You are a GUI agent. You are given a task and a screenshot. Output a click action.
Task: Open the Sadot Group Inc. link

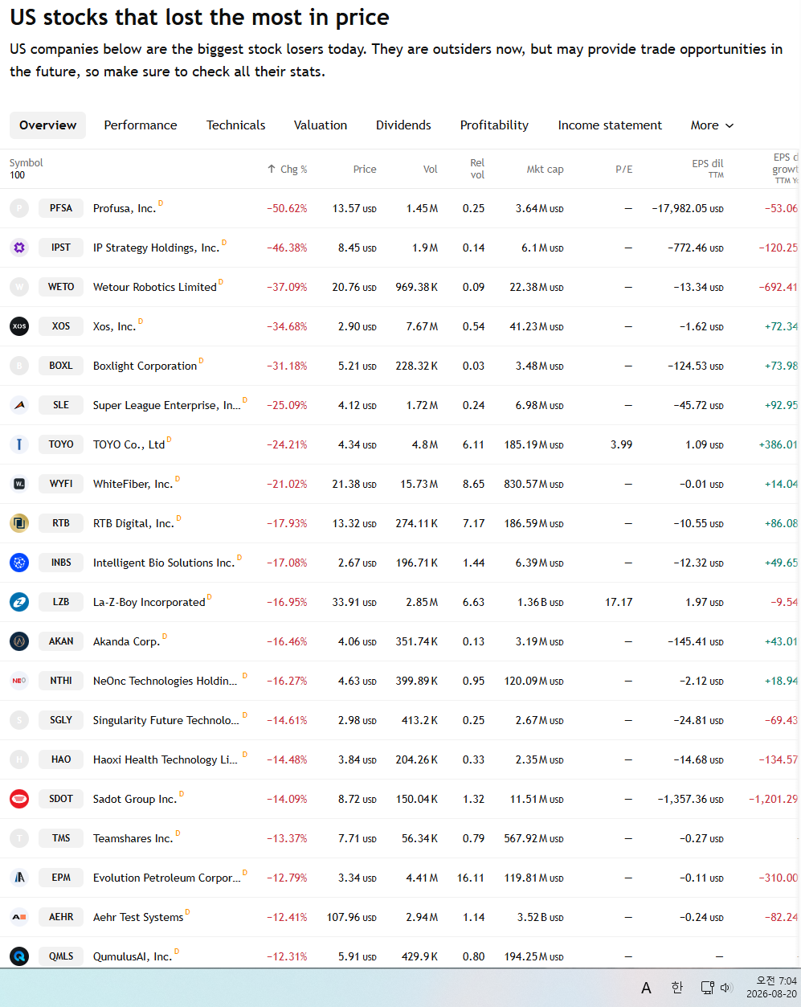pos(135,799)
